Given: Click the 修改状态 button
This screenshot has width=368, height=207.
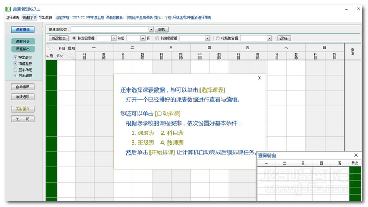Looking at the screenshot, I should coord(59,38).
